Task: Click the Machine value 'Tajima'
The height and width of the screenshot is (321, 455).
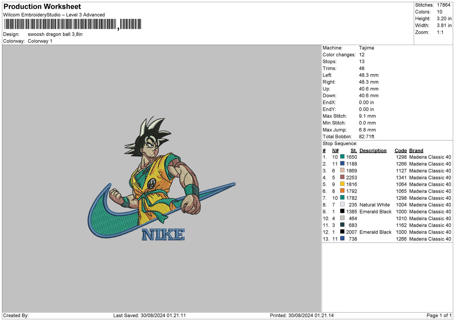Action: click(366, 48)
